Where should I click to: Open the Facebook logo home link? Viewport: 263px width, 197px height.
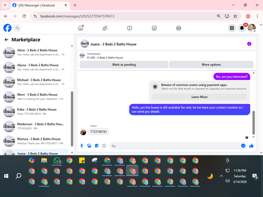coord(7,28)
